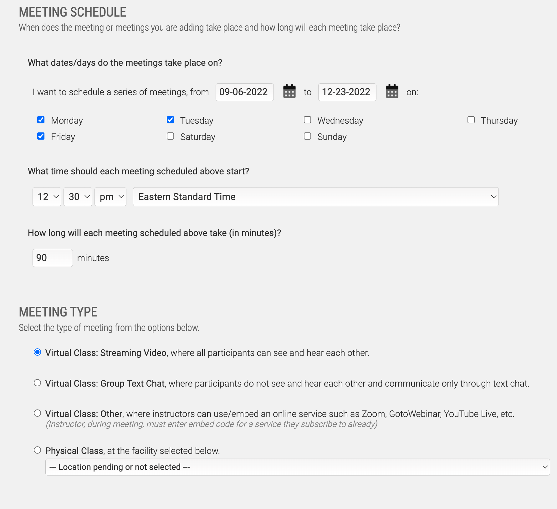Viewport: 557px width, 509px height.
Task: Expand the Eastern Standard Time zone dropdown
Action: 316,197
